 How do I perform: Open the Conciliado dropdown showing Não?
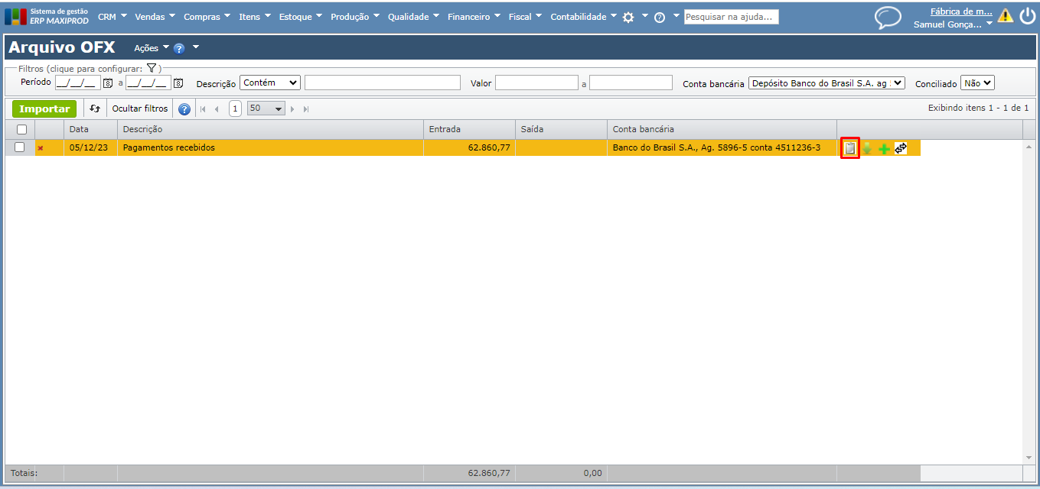pos(977,83)
